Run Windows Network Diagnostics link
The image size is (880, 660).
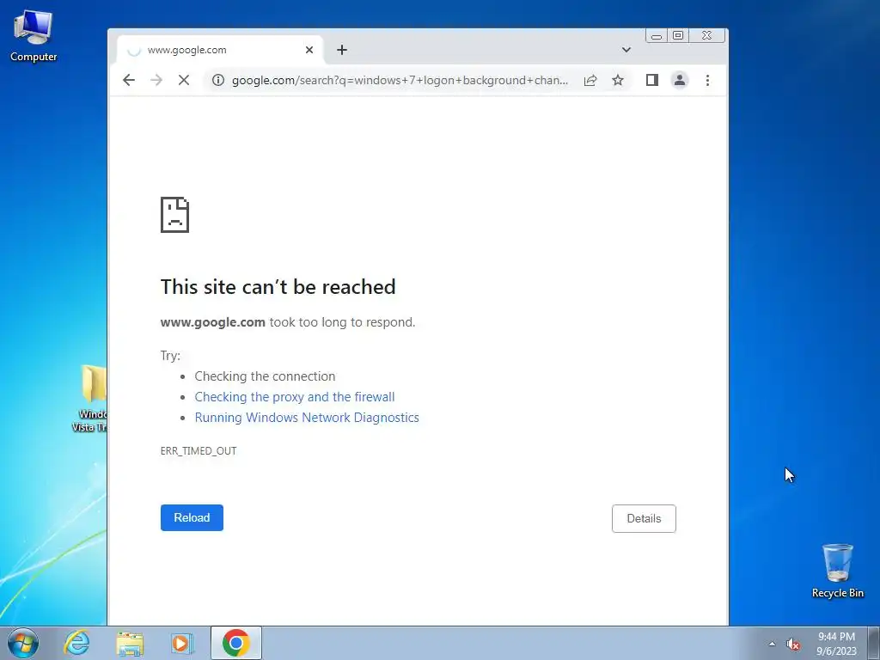[x=307, y=418]
